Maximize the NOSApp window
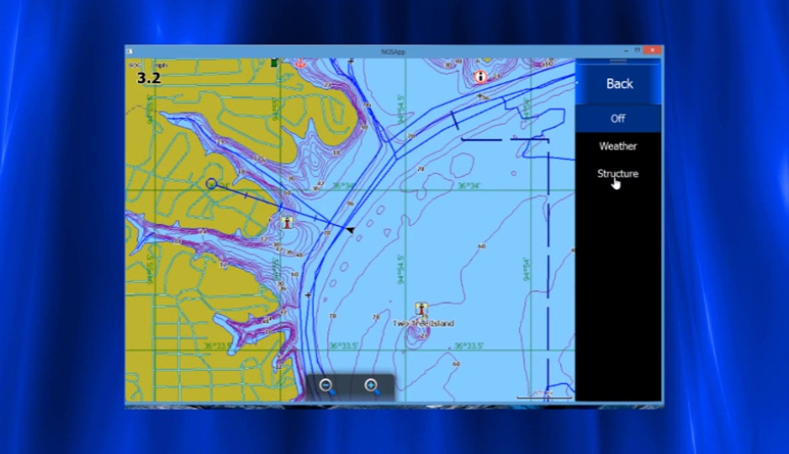Image resolution: width=789 pixels, height=454 pixels. click(x=637, y=50)
